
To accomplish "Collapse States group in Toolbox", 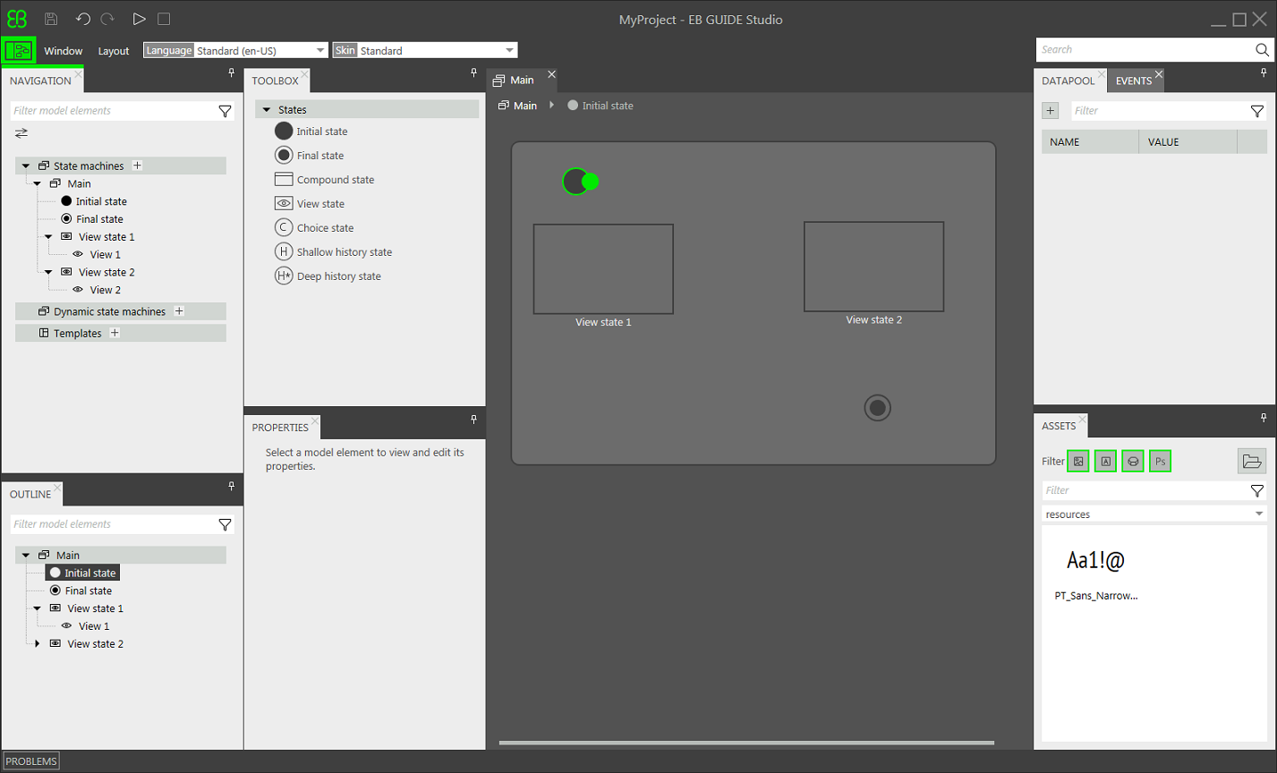I will tap(266, 109).
